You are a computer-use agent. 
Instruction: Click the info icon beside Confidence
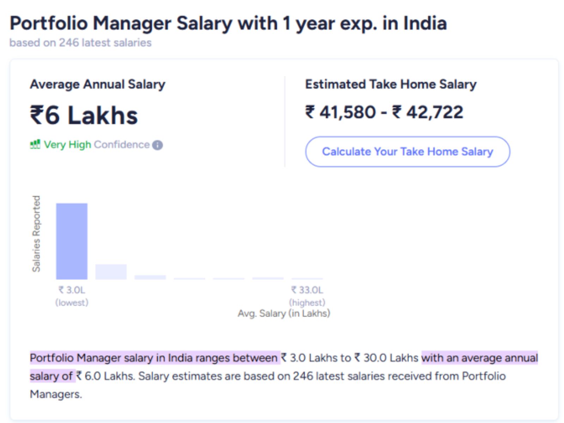point(158,145)
